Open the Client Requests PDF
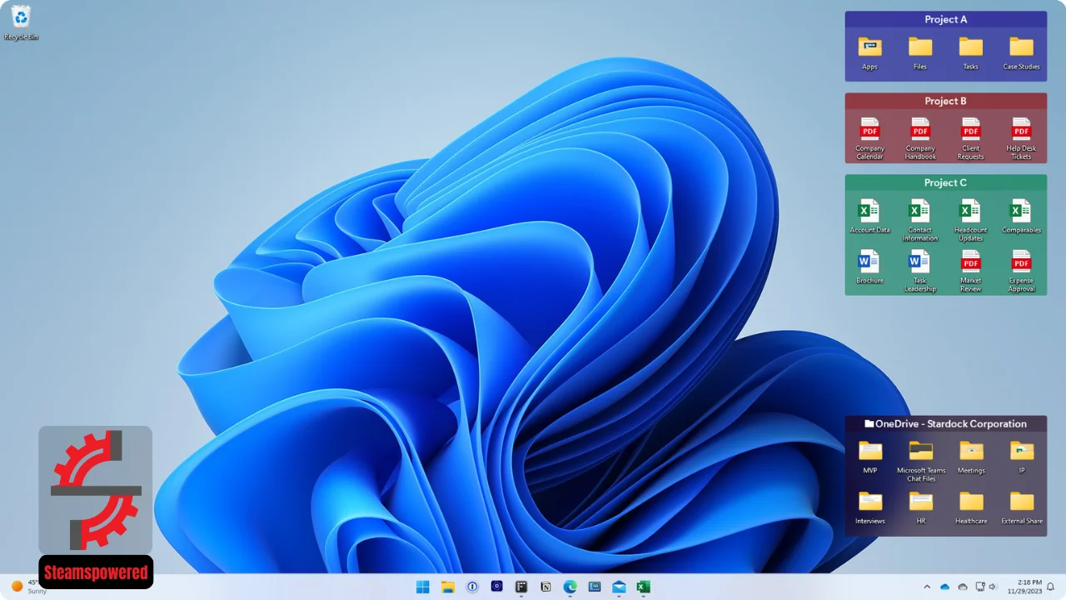The image size is (1066, 600). pos(971,138)
